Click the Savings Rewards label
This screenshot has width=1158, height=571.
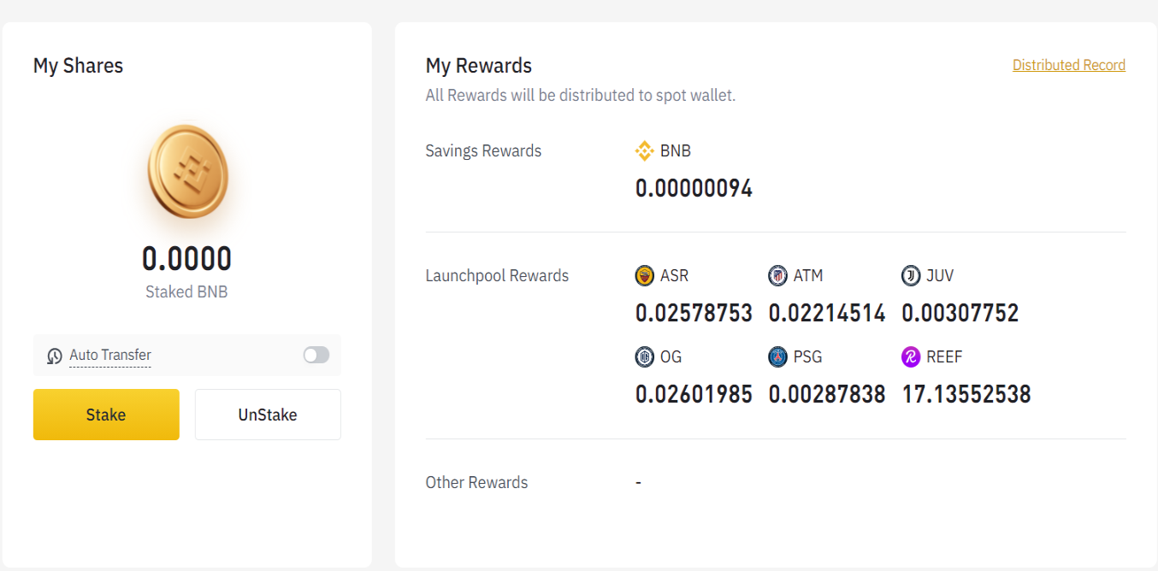483,151
